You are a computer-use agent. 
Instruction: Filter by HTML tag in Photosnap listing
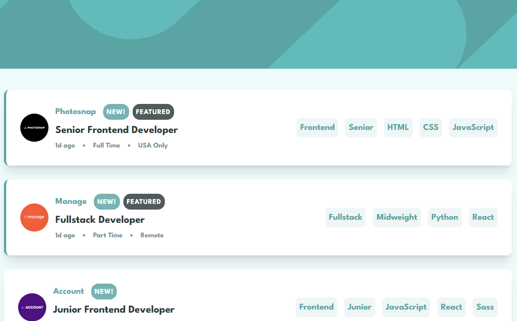[x=398, y=128]
